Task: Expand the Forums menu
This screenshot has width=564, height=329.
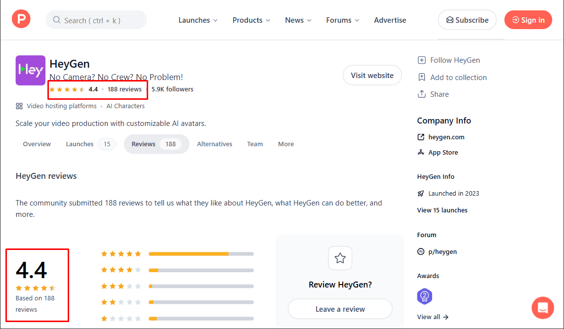Action: click(342, 20)
